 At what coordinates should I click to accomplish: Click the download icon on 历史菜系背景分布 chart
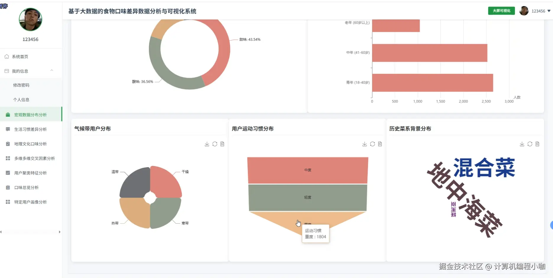point(522,144)
